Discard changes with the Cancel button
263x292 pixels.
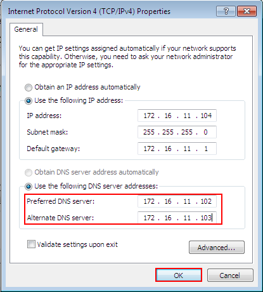(x=230, y=275)
